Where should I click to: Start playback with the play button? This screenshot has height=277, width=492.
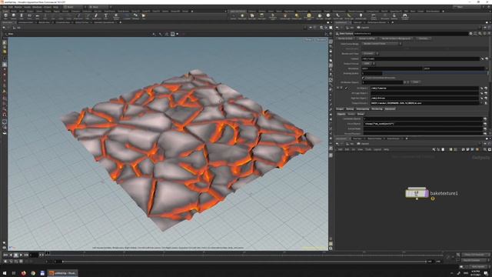[x=21, y=255]
